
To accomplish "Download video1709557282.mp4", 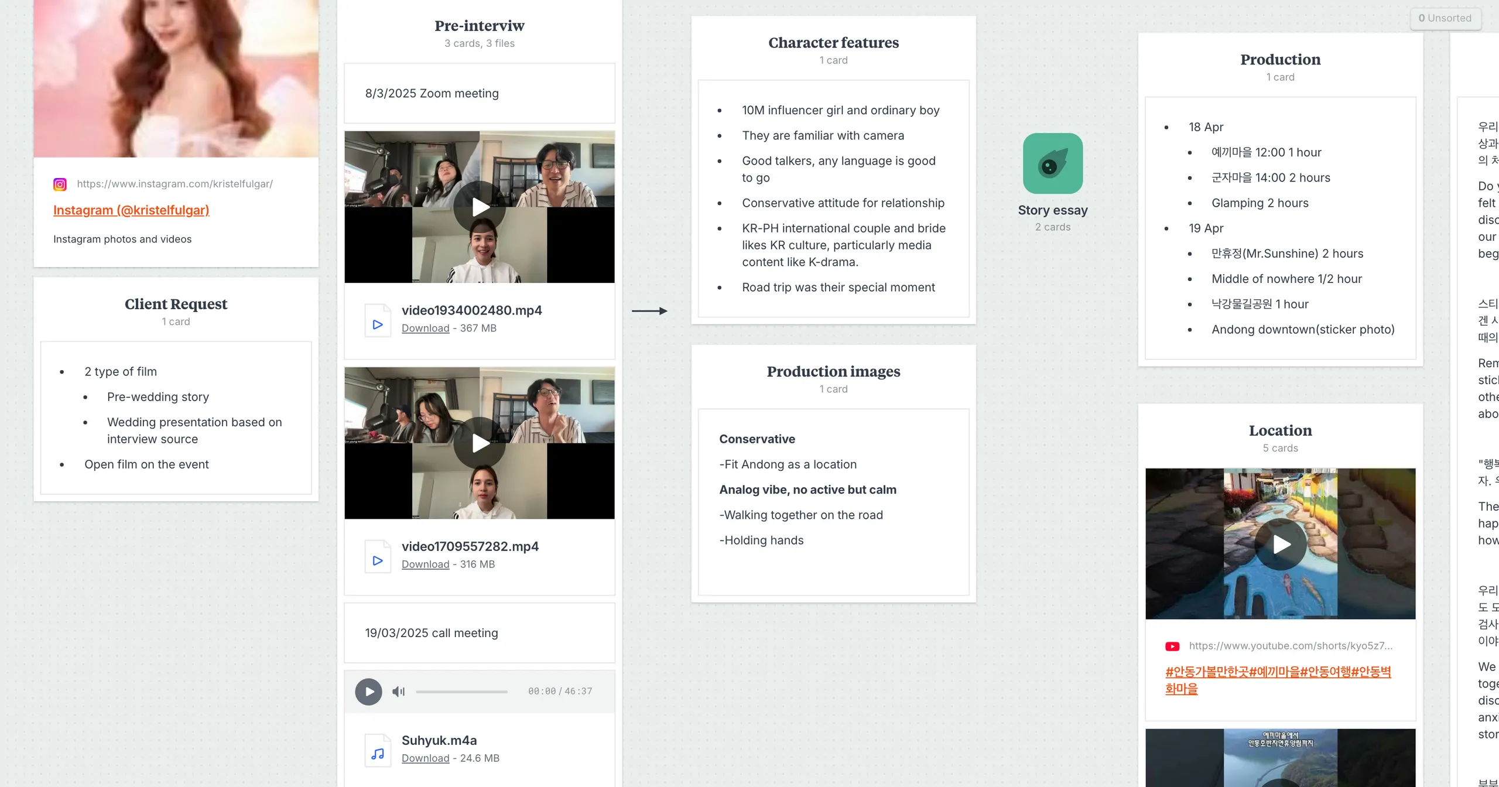I will pos(425,564).
